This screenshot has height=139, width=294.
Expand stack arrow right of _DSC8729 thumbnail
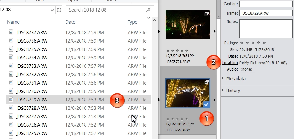click(x=214, y=100)
